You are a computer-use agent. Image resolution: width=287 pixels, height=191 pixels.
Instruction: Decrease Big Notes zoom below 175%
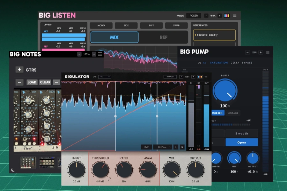click(x=79, y=54)
